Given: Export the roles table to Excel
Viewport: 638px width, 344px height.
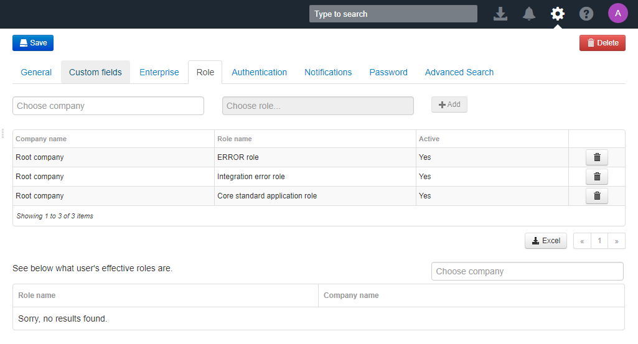Looking at the screenshot, I should (x=546, y=241).
